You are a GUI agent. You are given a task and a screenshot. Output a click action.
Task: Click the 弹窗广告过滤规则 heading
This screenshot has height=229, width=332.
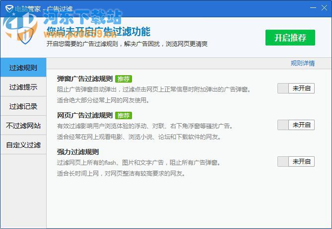coord(85,79)
